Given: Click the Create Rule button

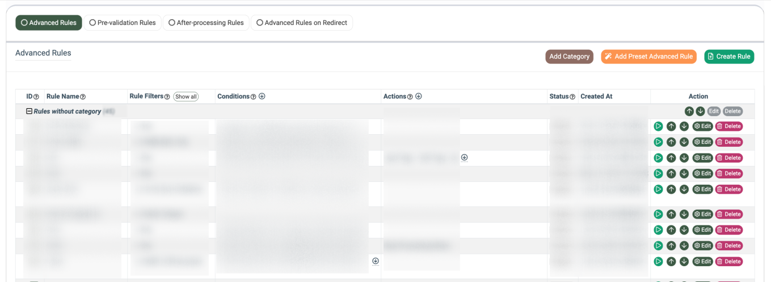Looking at the screenshot, I should pos(729,57).
